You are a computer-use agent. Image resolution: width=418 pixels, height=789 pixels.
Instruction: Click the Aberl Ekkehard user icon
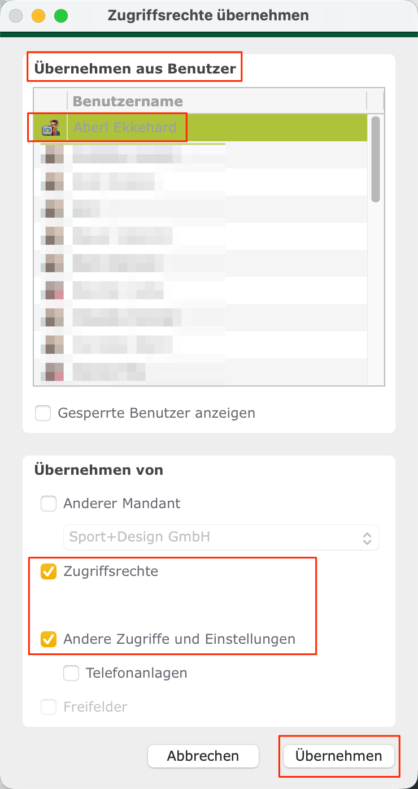pos(51,128)
